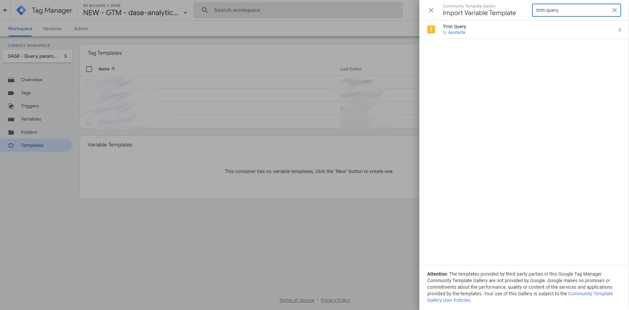629x310 pixels.
Task: Switch to the Versions tab
Action: tap(52, 29)
